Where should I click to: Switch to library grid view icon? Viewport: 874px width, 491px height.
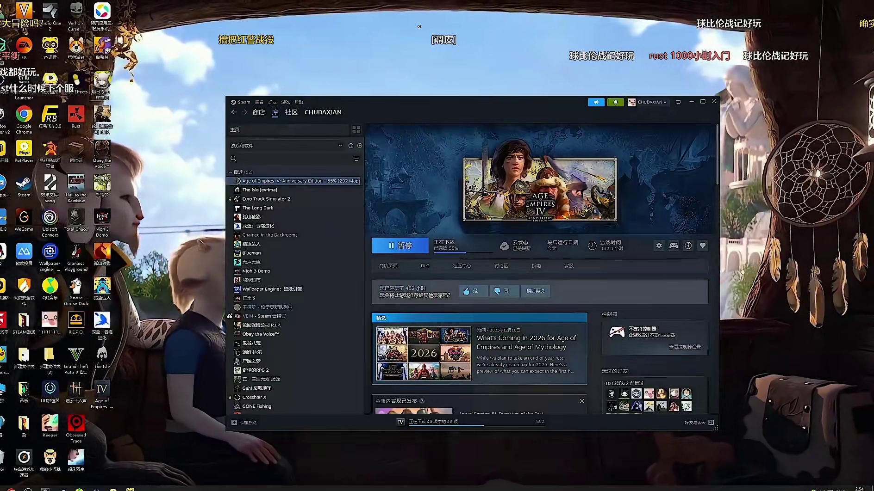tap(356, 129)
